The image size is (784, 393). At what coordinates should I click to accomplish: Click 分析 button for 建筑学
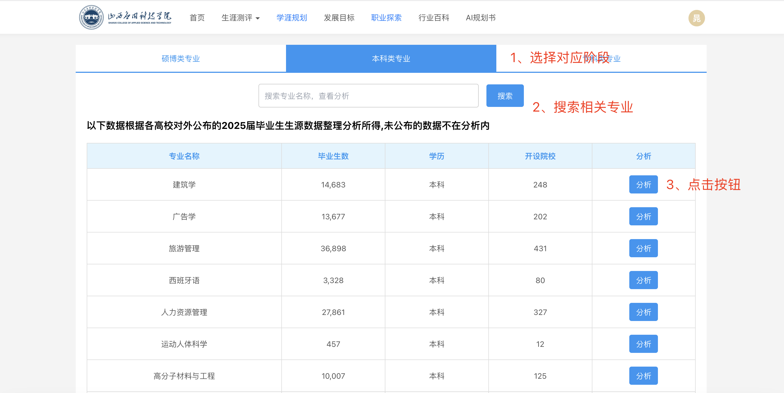(643, 184)
